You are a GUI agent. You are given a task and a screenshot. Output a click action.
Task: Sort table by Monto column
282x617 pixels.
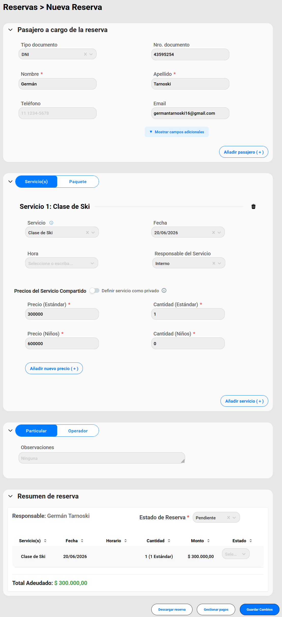point(209,541)
